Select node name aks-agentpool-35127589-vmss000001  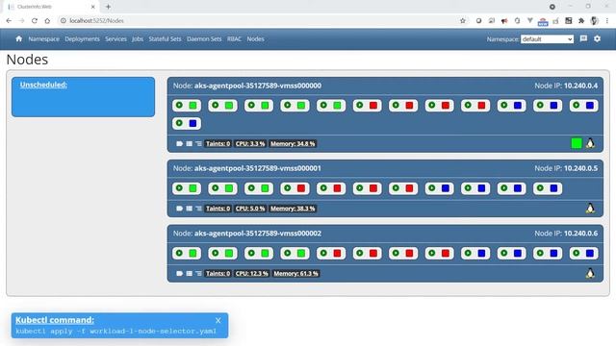(258, 168)
